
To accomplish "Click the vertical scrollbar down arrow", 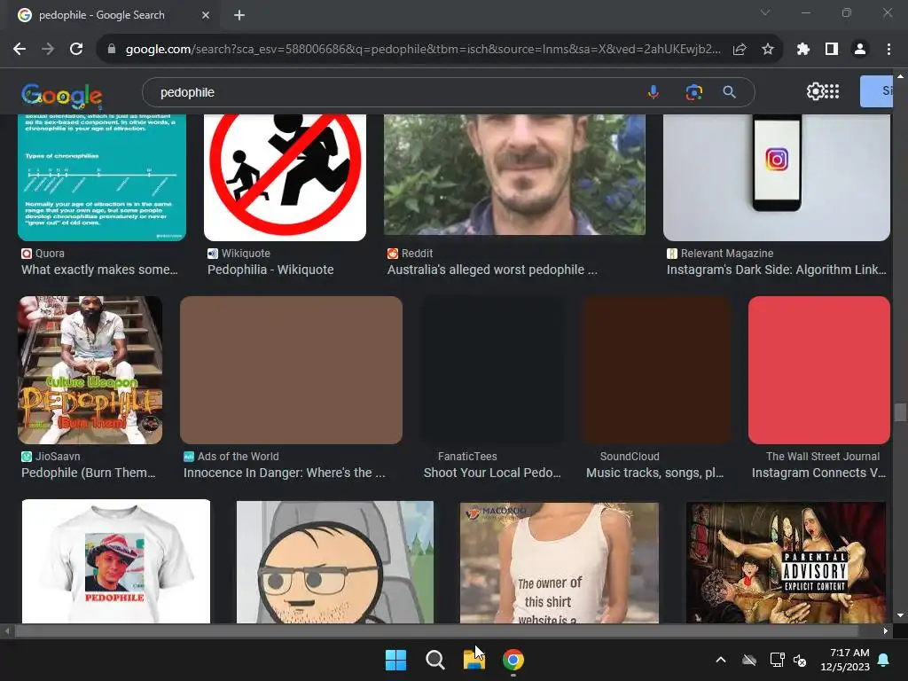I will [900, 615].
